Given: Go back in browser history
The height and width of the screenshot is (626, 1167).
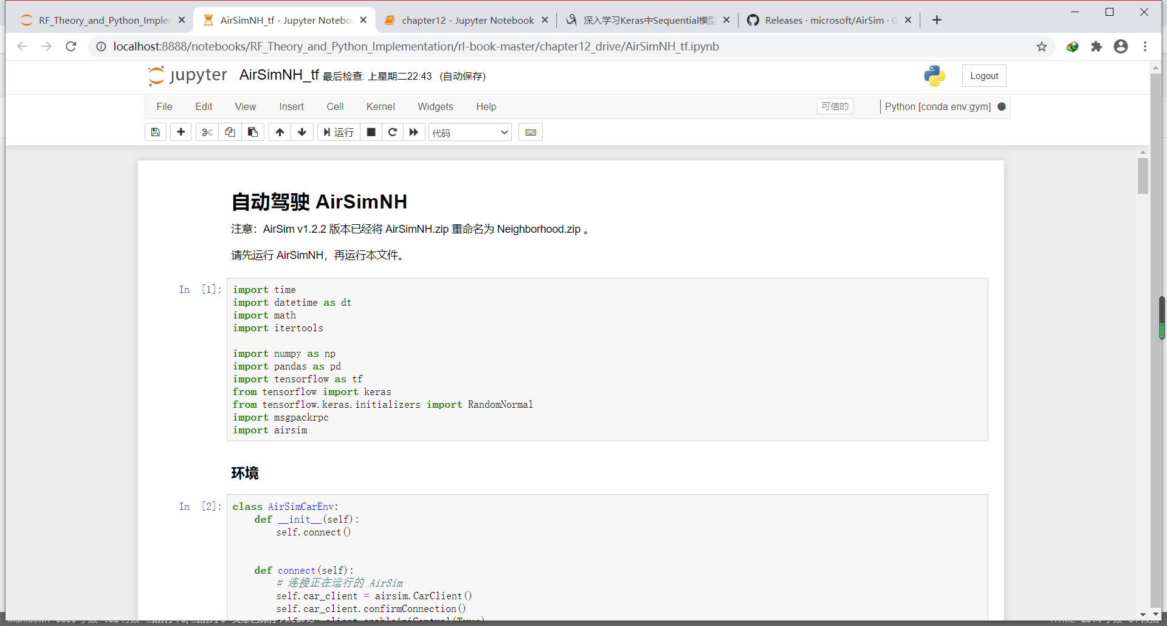Looking at the screenshot, I should point(22,46).
